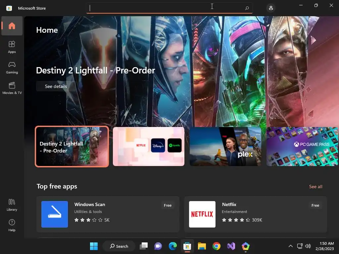Click See details for Destiny 2 Lightfall
Screen dimensions: 339x254
56,86
